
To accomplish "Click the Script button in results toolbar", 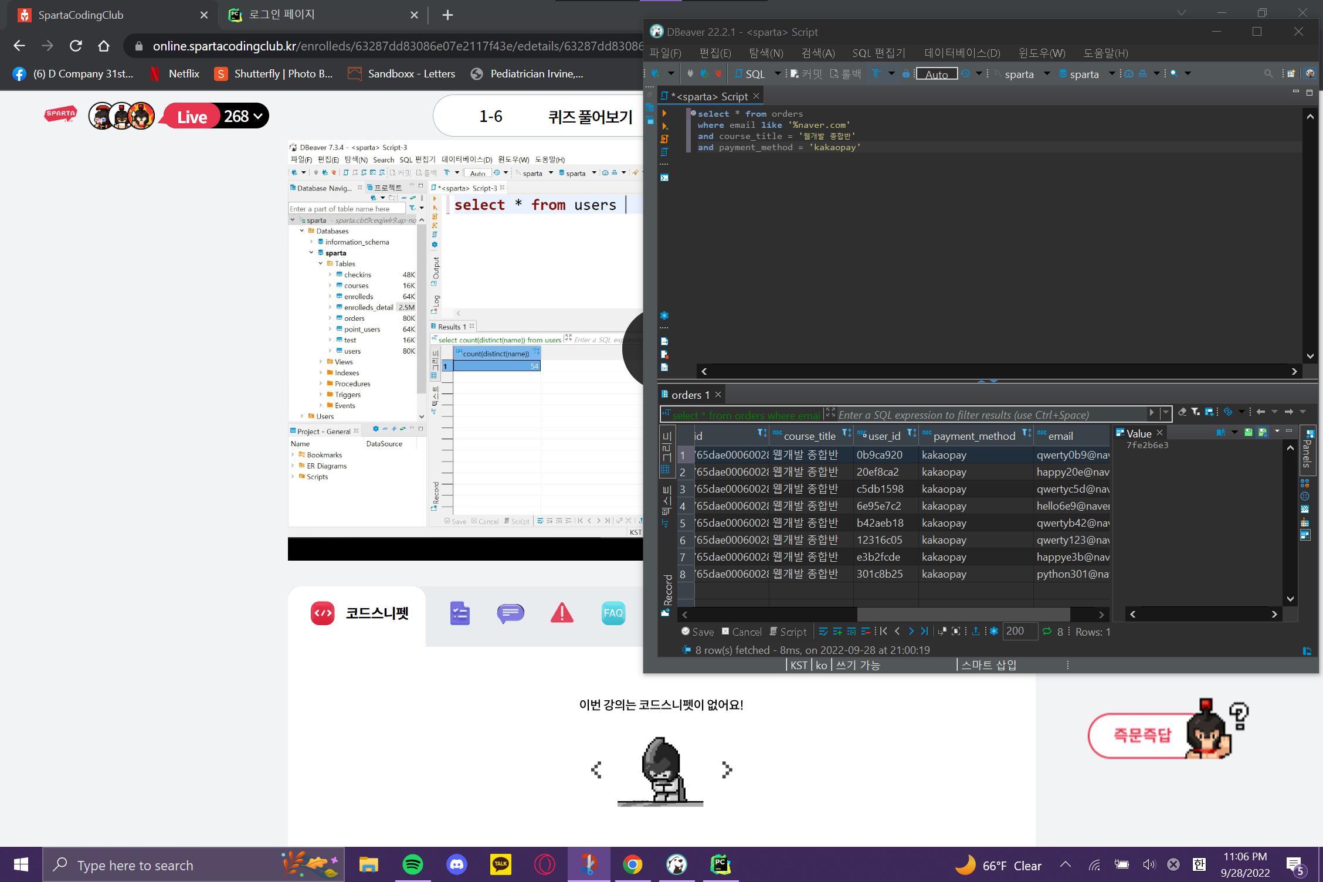I will coord(788,632).
